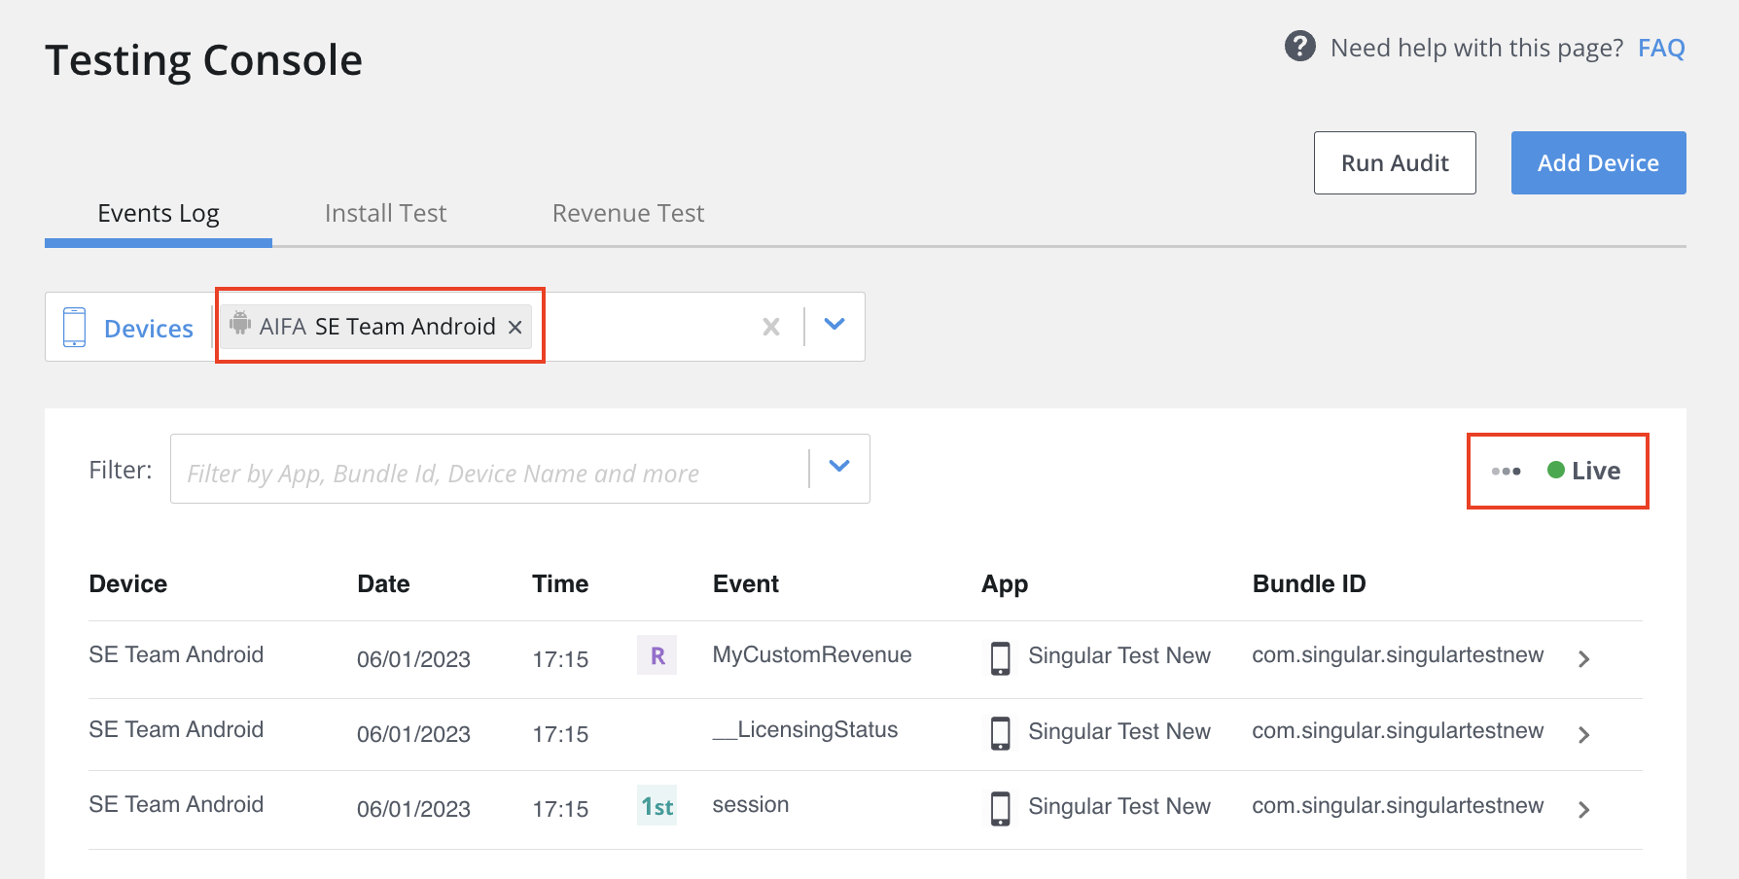Expand the session event row details
Image resolution: width=1739 pixels, height=879 pixels.
click(1583, 810)
